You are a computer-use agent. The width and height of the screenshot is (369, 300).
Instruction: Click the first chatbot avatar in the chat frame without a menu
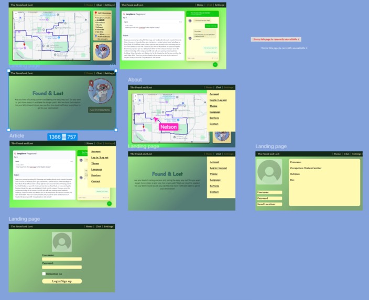[x=190, y=21]
